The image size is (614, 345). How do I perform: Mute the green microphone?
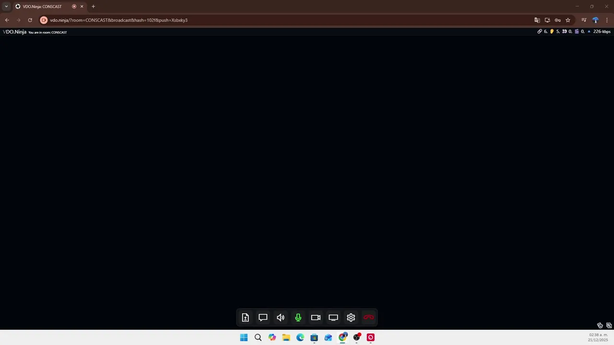298,317
